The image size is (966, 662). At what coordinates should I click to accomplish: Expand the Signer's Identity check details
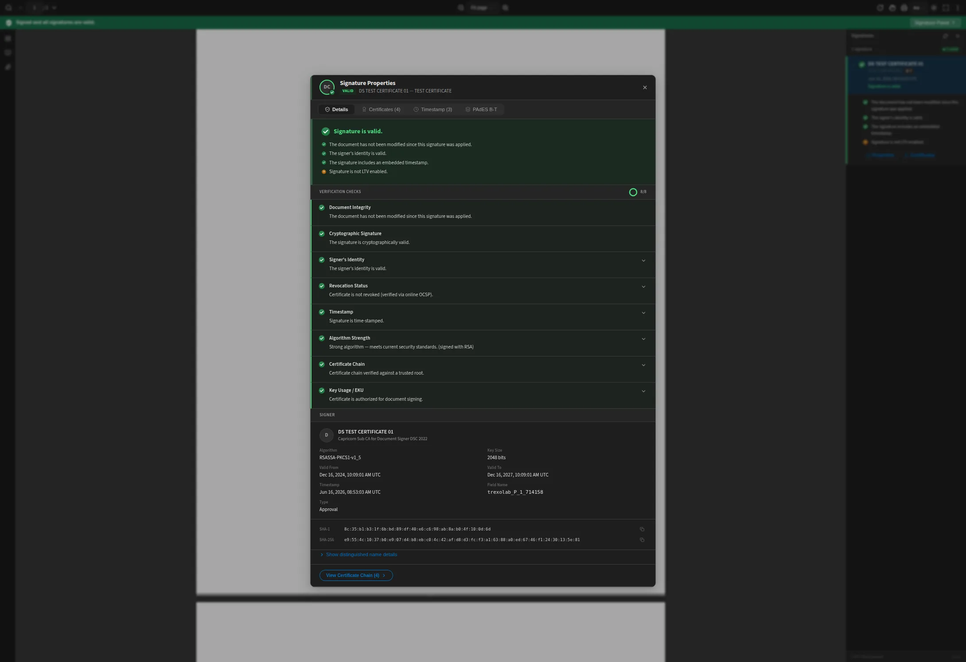tap(643, 260)
